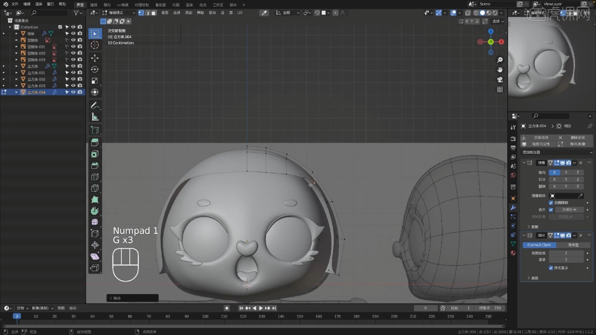The height and width of the screenshot is (335, 596).
Task: Select the Loop Cut tool
Action: tap(95, 177)
